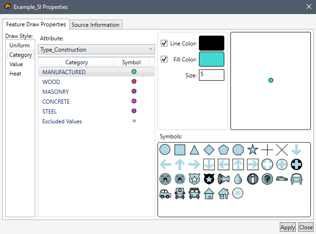The height and width of the screenshot is (234, 316).
Task: Click the Apply button
Action: [x=288, y=227]
